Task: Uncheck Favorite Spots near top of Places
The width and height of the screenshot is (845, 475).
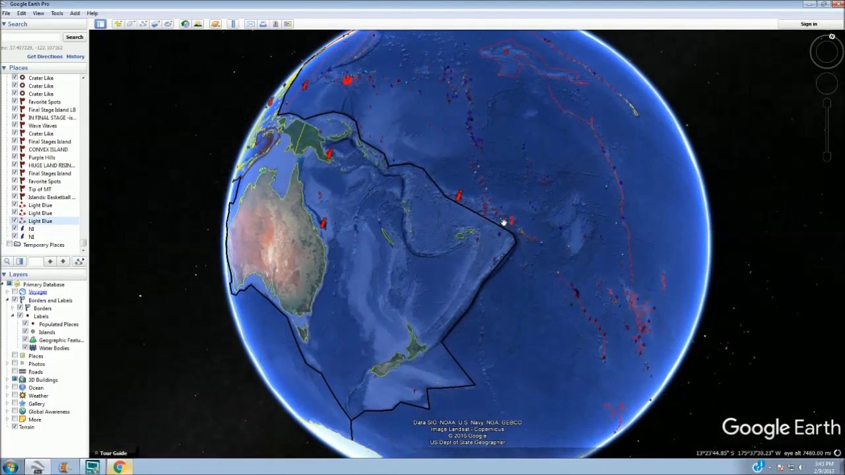Action: 15,102
